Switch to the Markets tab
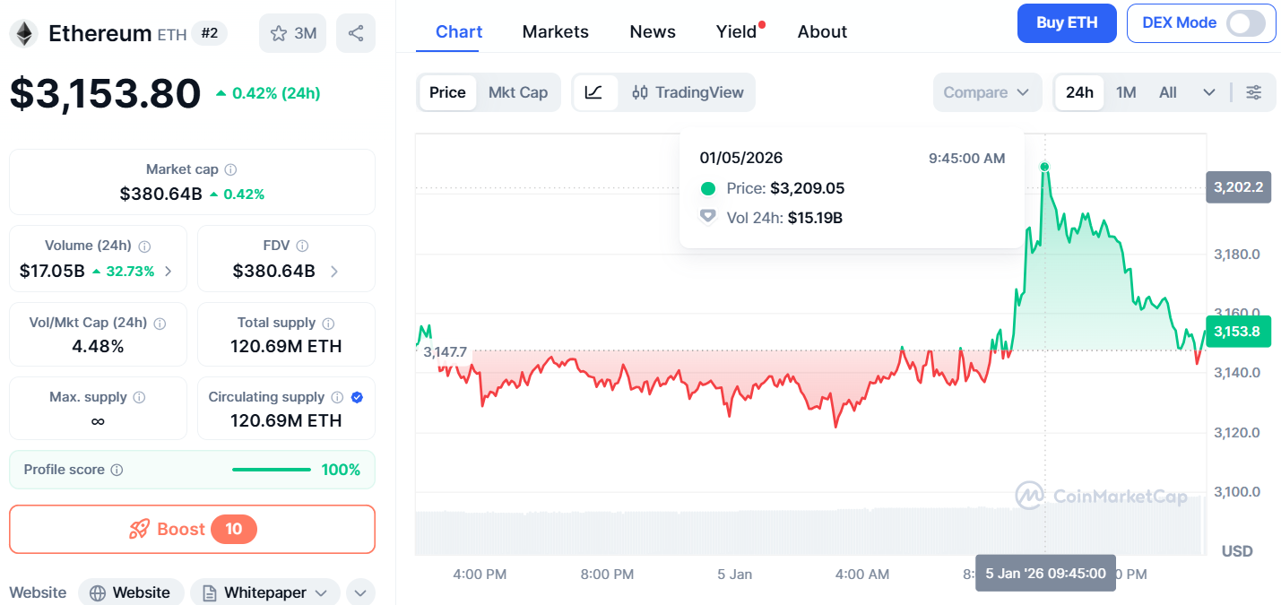This screenshot has width=1281, height=605. [x=556, y=31]
